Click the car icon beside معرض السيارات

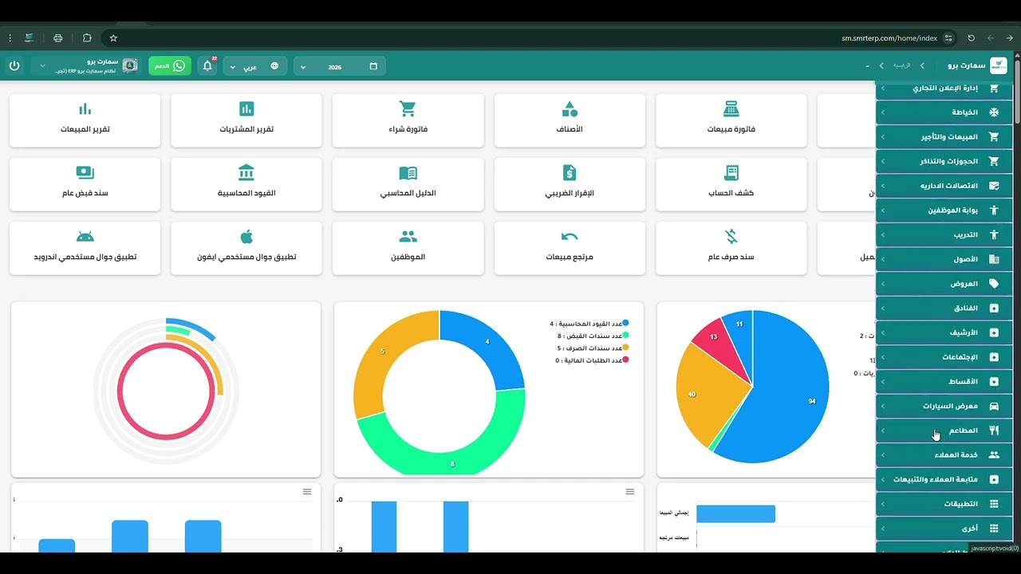pos(994,406)
